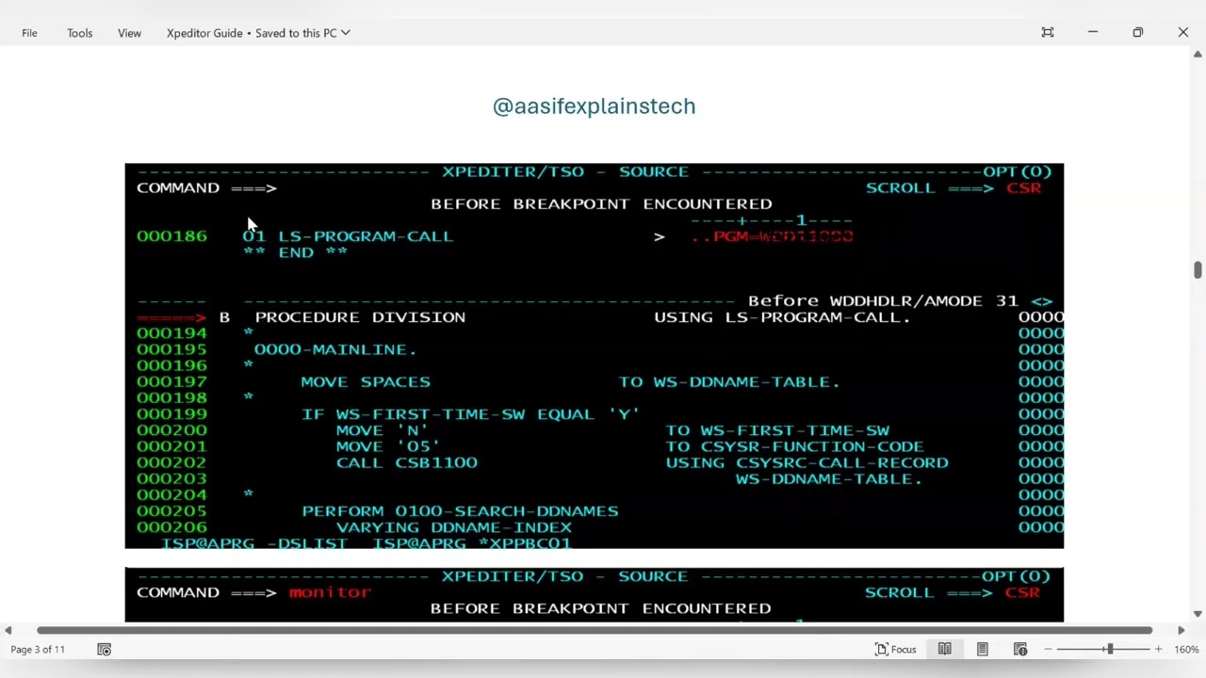Click 'monitor' command text in second screenshot
This screenshot has height=678, width=1206.
330,592
